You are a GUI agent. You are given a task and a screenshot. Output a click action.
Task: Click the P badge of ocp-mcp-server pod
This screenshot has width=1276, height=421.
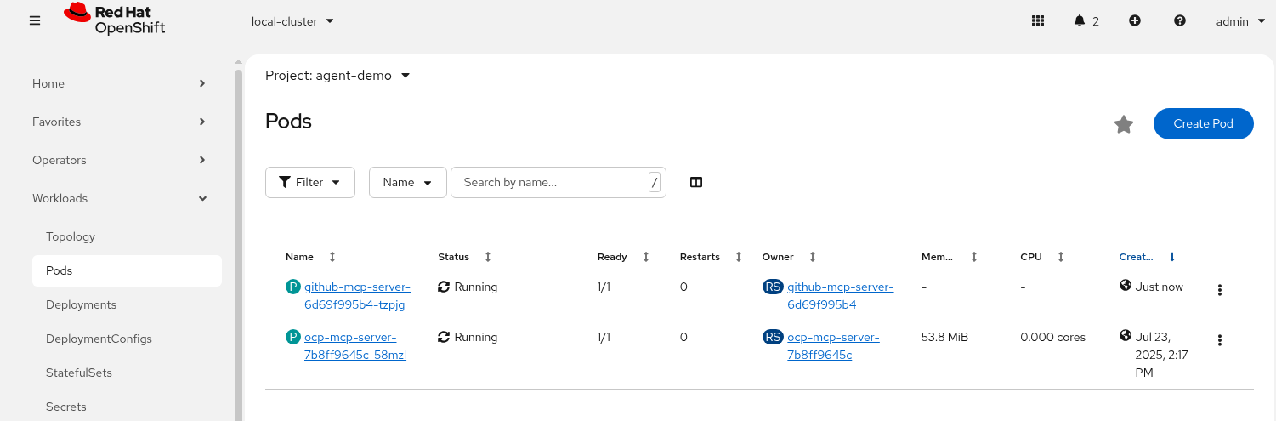(293, 338)
